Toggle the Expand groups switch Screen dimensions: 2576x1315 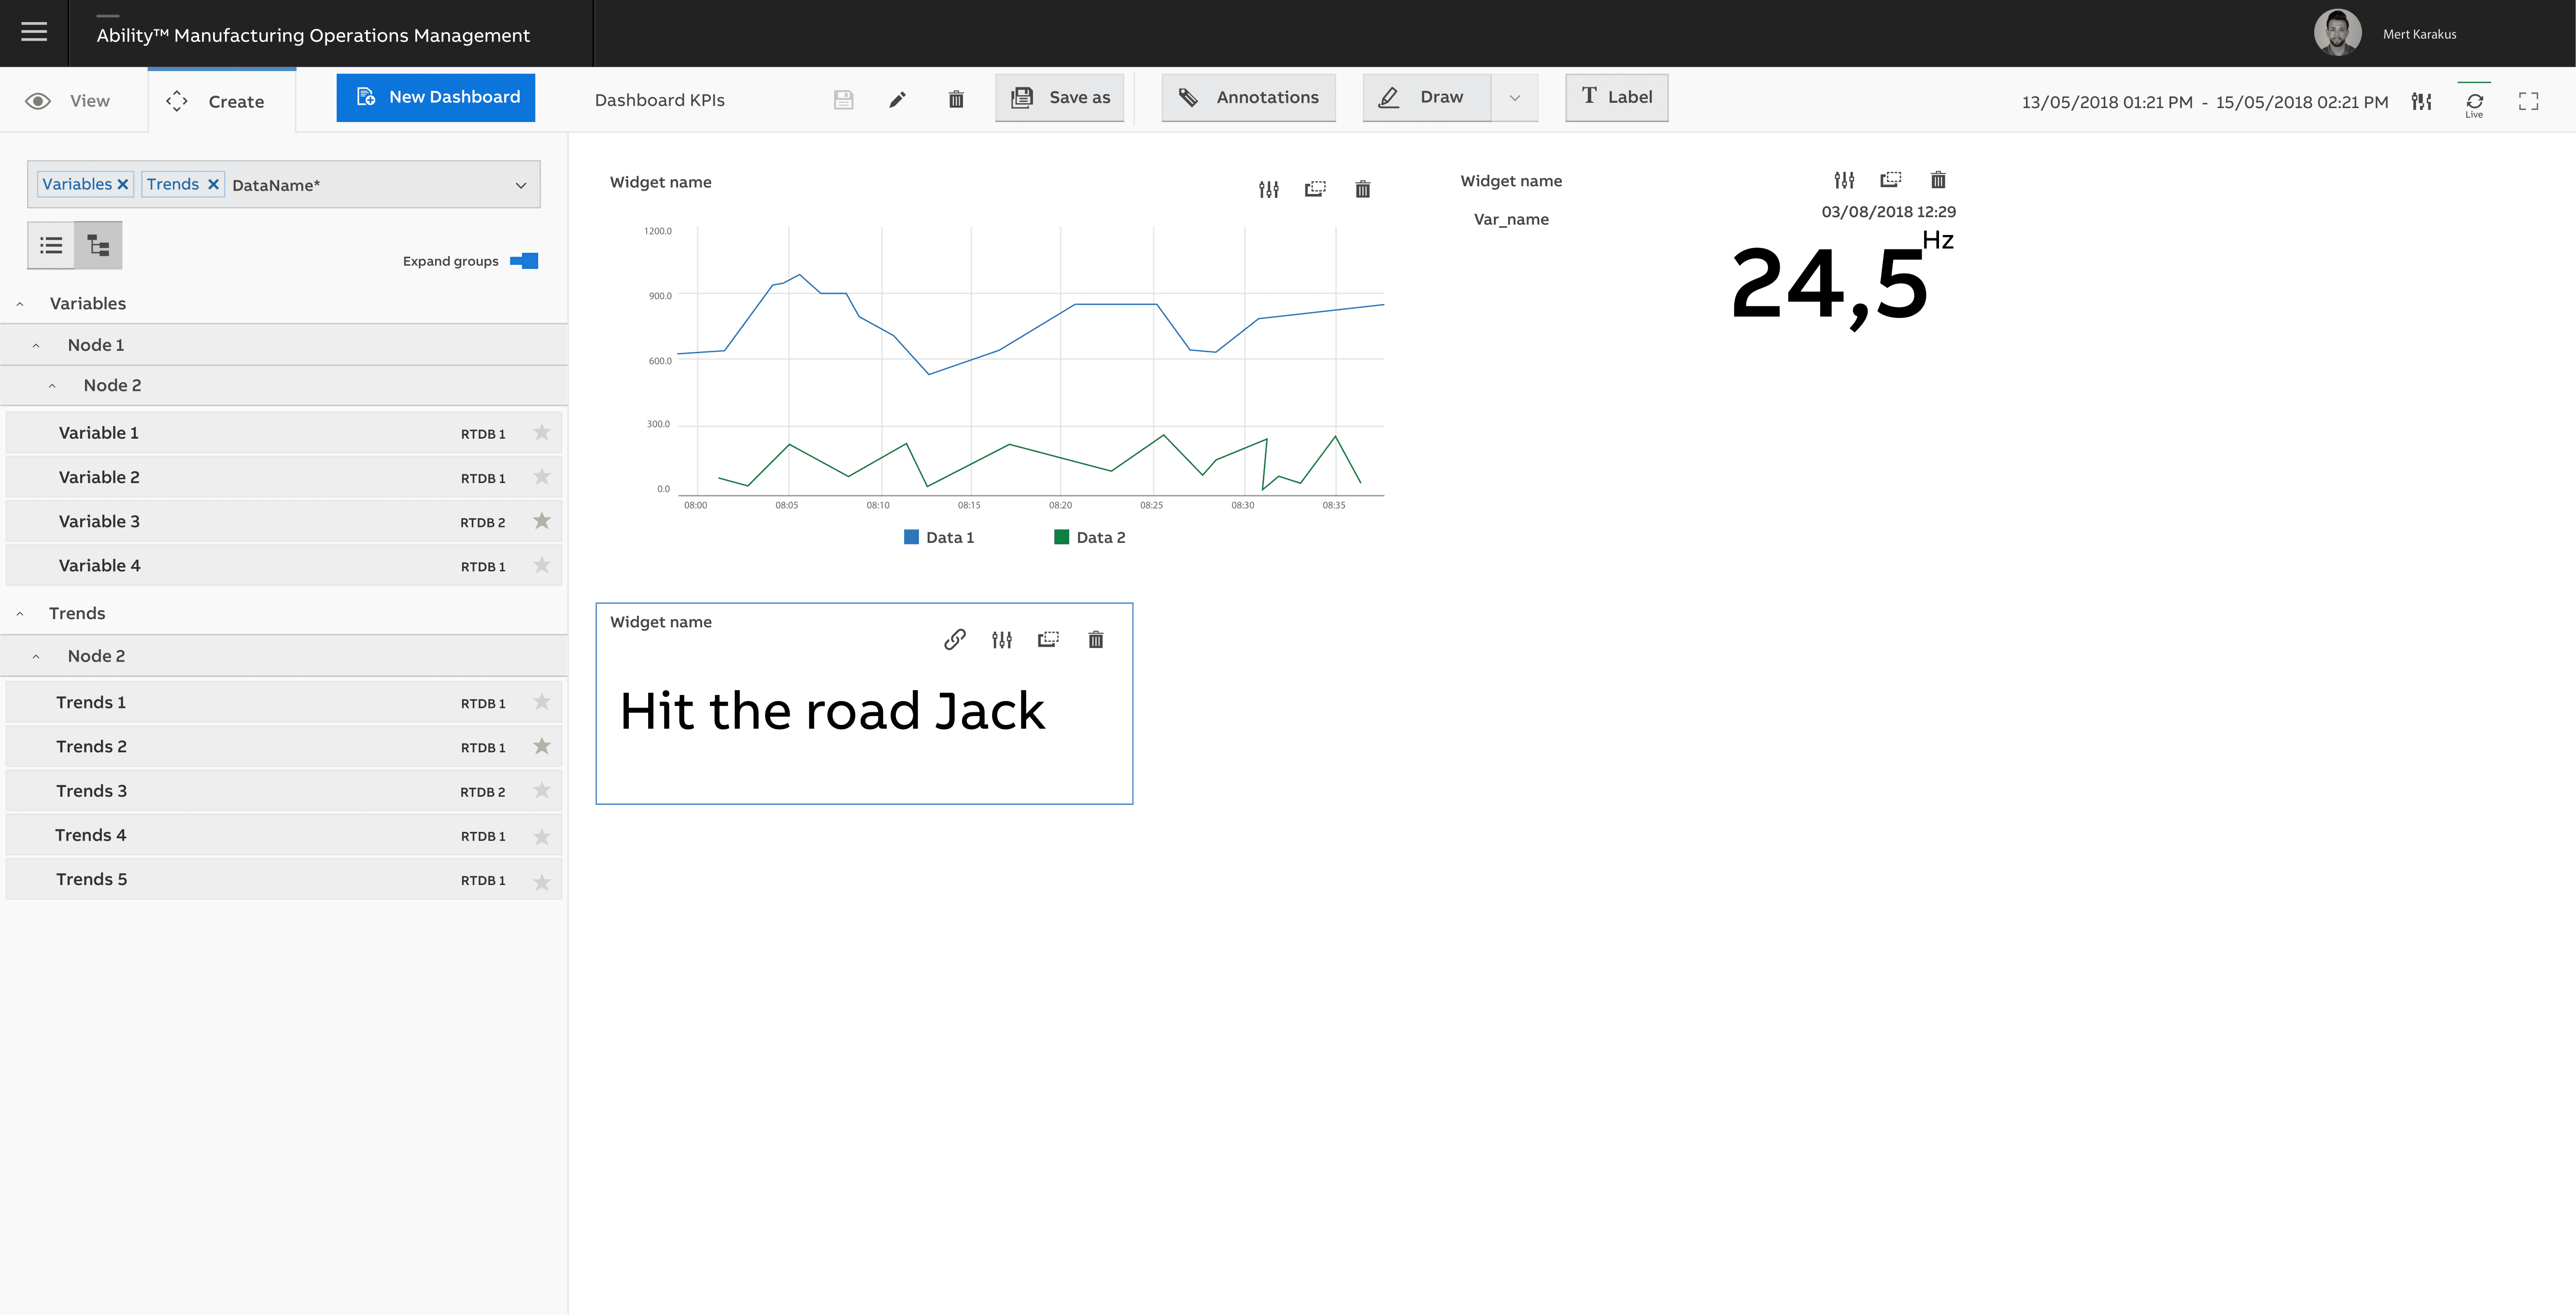(x=524, y=261)
